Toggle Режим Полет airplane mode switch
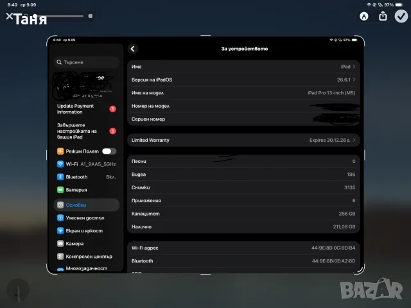The image size is (411, 308). (x=109, y=151)
